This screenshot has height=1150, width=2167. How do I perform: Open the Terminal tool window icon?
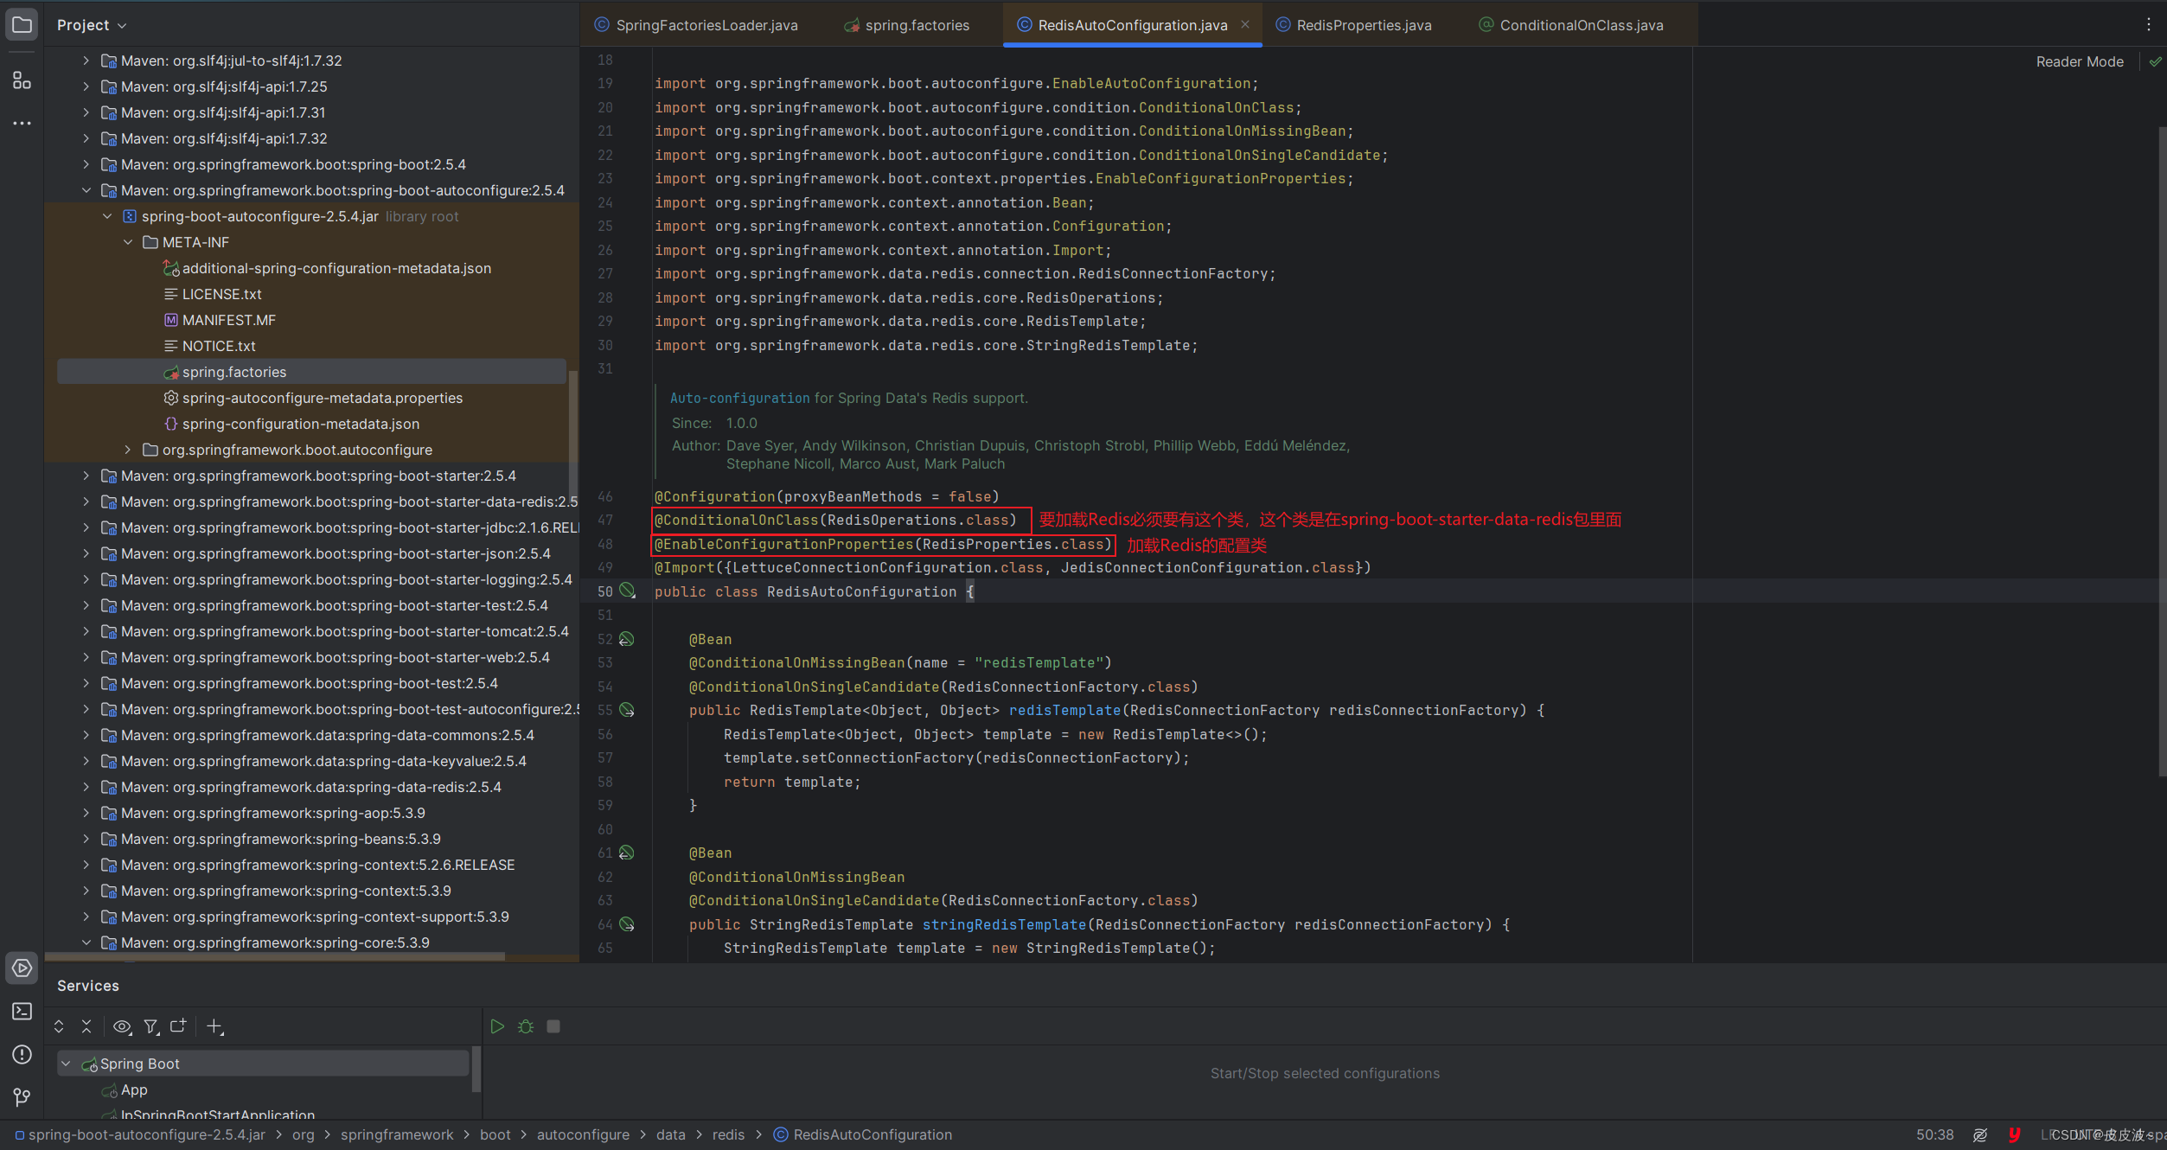click(x=22, y=1011)
